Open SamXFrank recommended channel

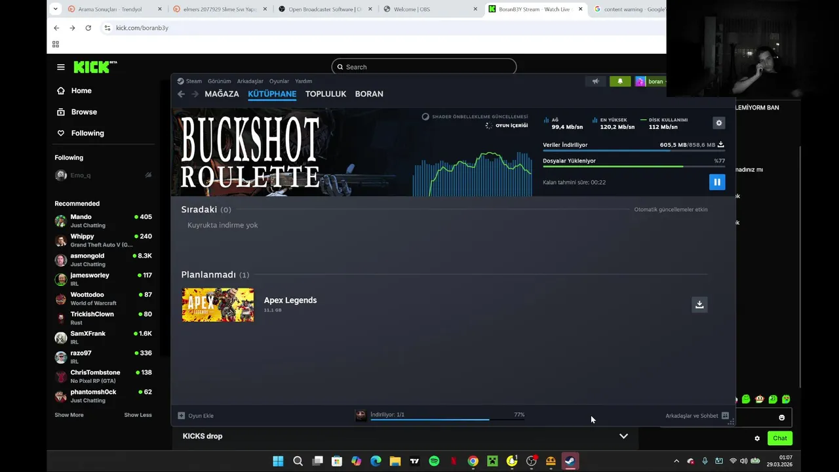click(x=103, y=338)
